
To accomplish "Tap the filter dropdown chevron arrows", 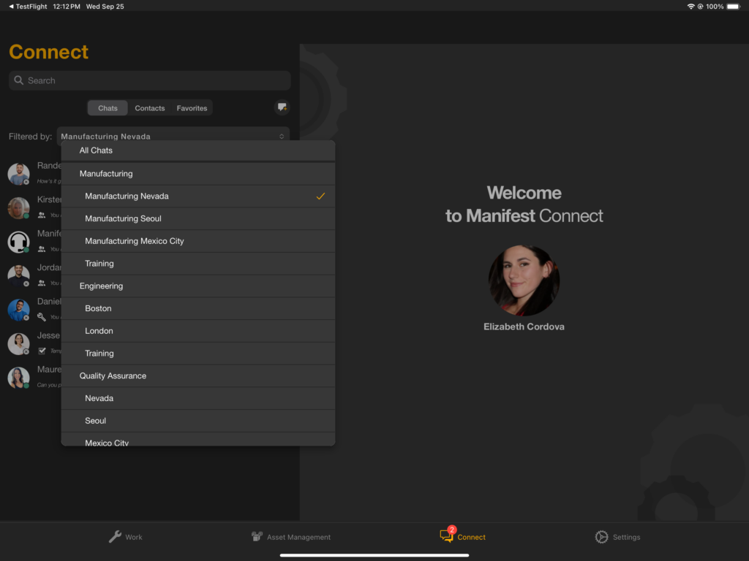I will point(282,137).
